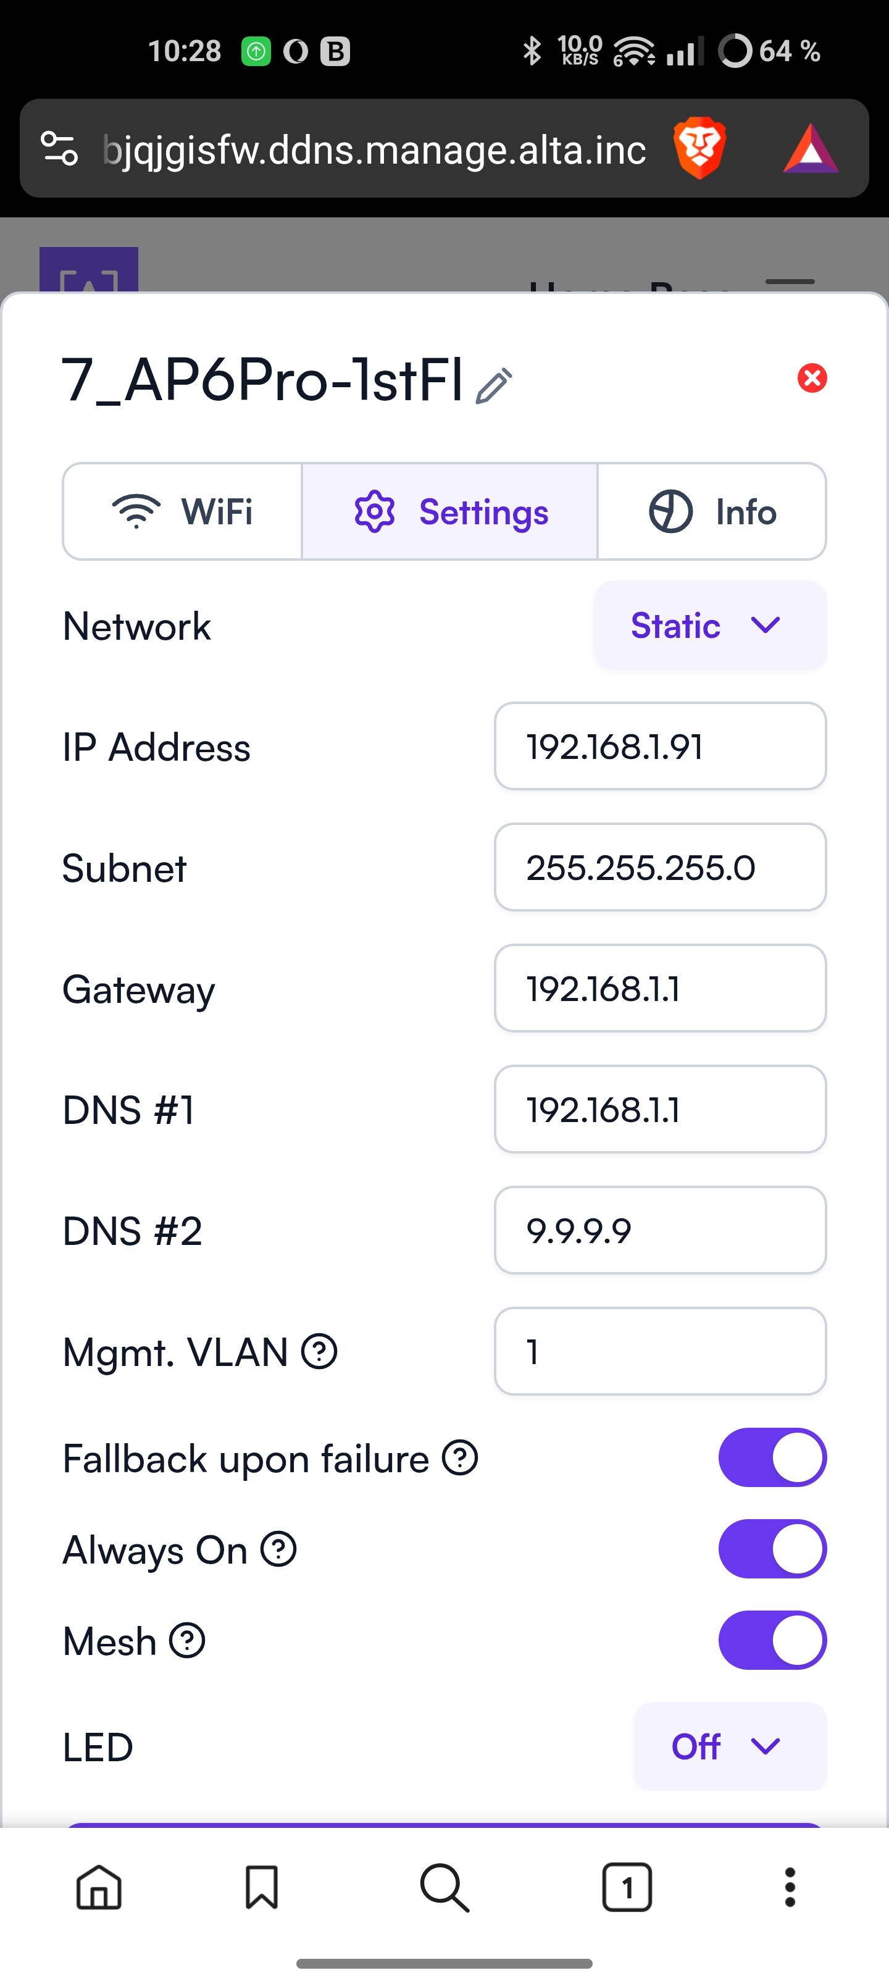Open site settings icon in the address bar
Viewport: 889px width, 1986px height.
pos(59,149)
